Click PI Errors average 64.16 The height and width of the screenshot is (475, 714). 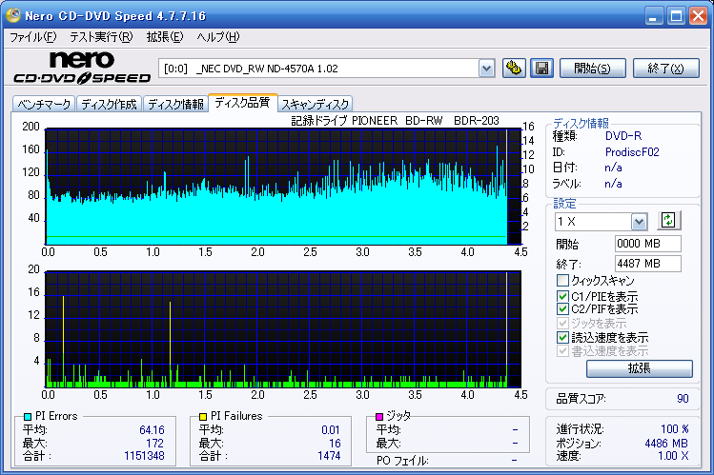pos(153,430)
